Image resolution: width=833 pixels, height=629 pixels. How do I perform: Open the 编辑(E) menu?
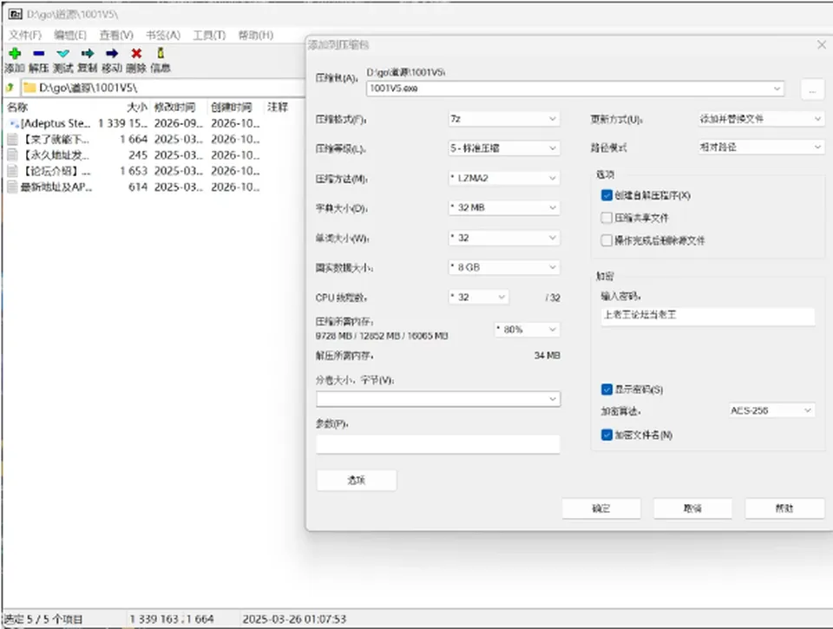pyautogui.click(x=70, y=35)
